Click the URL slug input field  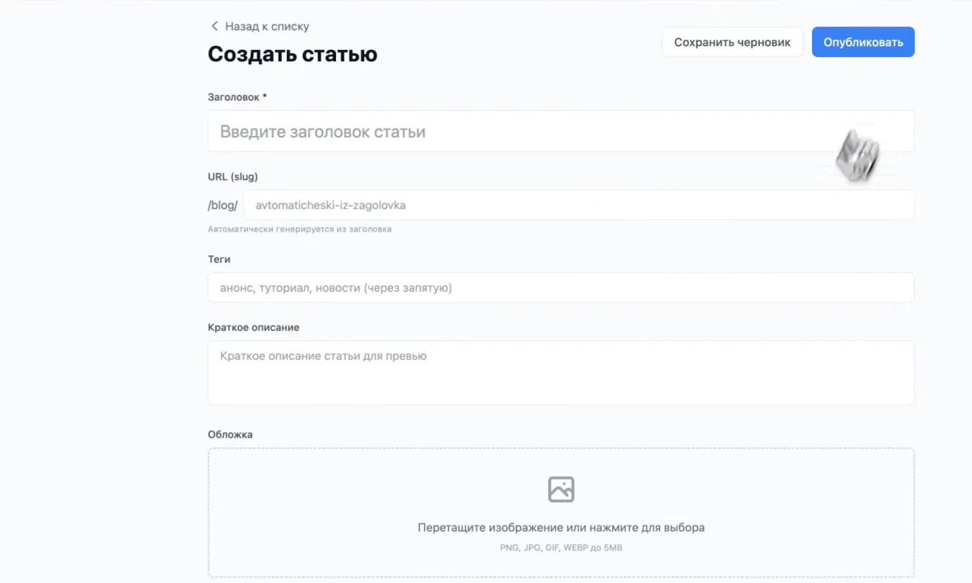pyautogui.click(x=578, y=205)
